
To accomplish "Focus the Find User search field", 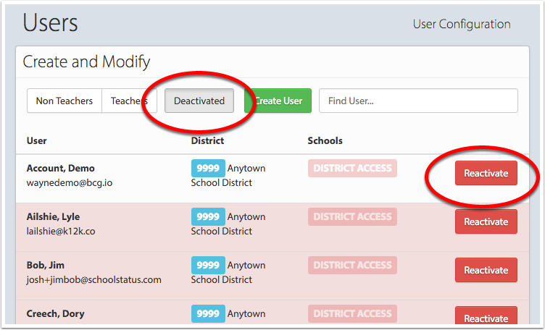I will (x=418, y=101).
